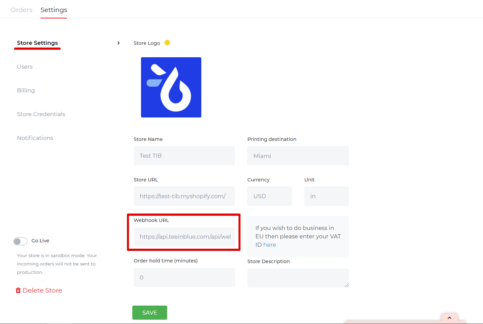Toggle the Go Live switch
483x324 pixels.
coord(20,241)
